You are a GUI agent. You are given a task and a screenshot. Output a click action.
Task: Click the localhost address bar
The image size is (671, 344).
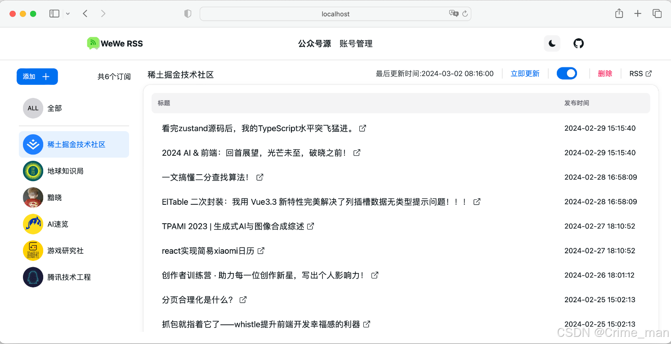click(x=335, y=14)
